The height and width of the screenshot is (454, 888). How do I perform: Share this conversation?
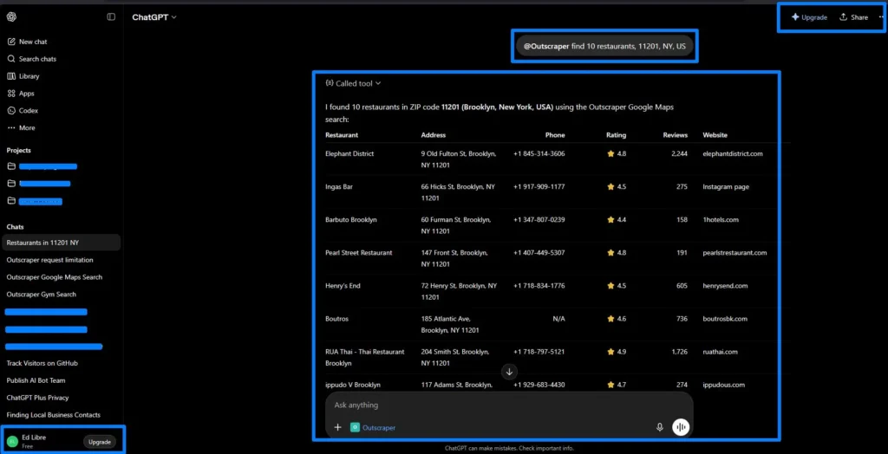(853, 17)
